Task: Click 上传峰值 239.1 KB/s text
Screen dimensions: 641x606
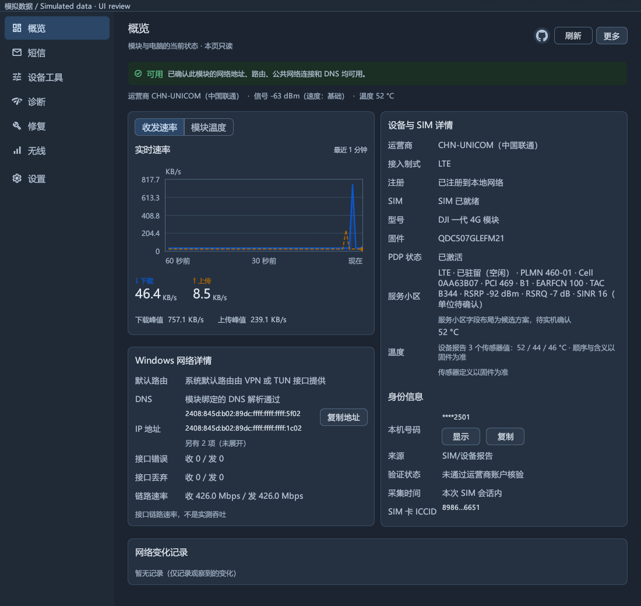Action: point(252,320)
